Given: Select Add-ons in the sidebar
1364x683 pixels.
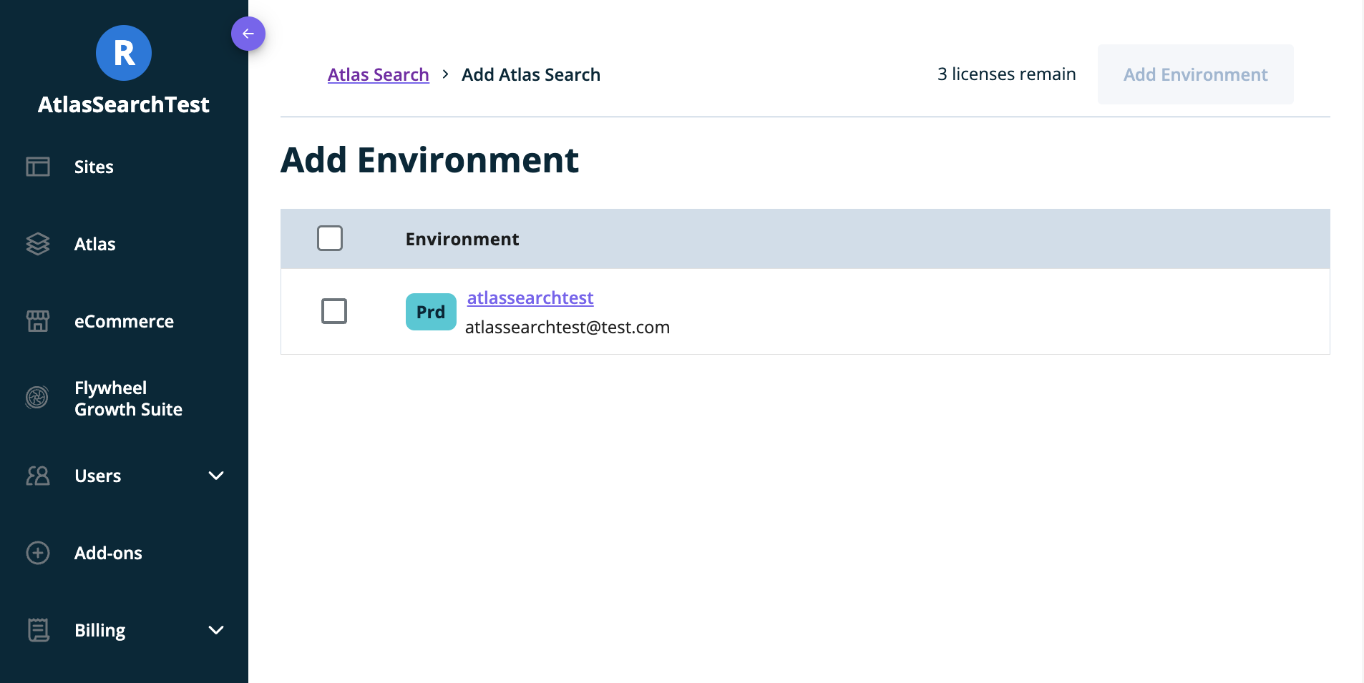Looking at the screenshot, I should 108,553.
